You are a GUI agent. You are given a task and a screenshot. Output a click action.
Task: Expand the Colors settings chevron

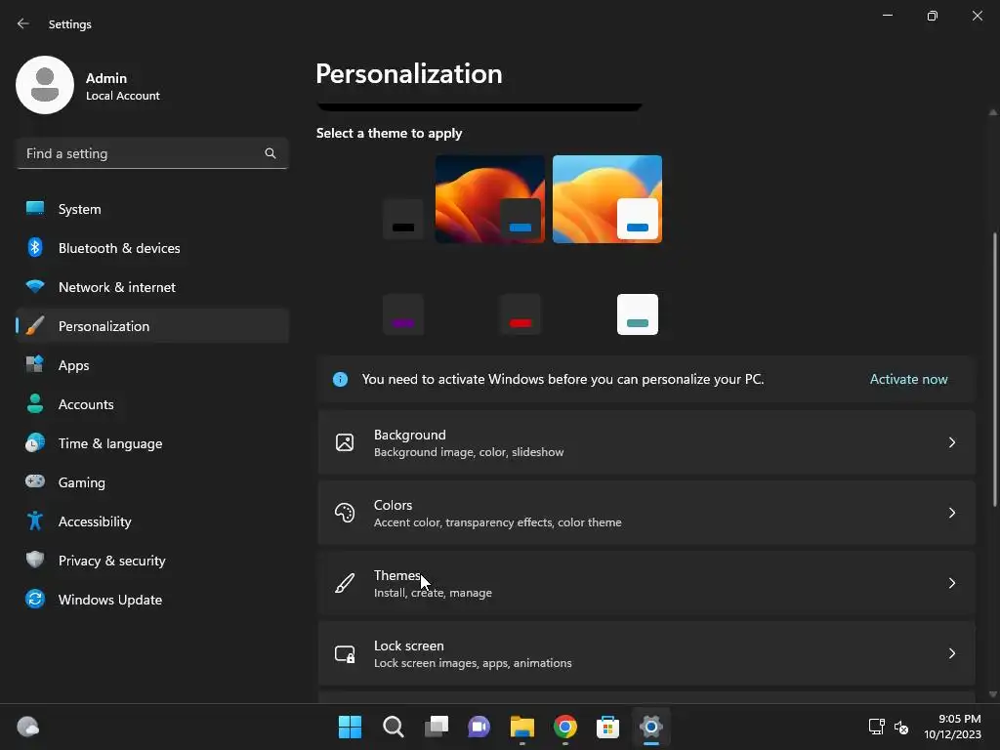click(x=951, y=513)
